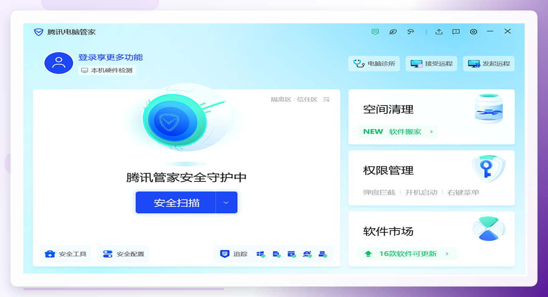Click the 发起远程 button
This screenshot has height=297, width=548.
(x=489, y=64)
